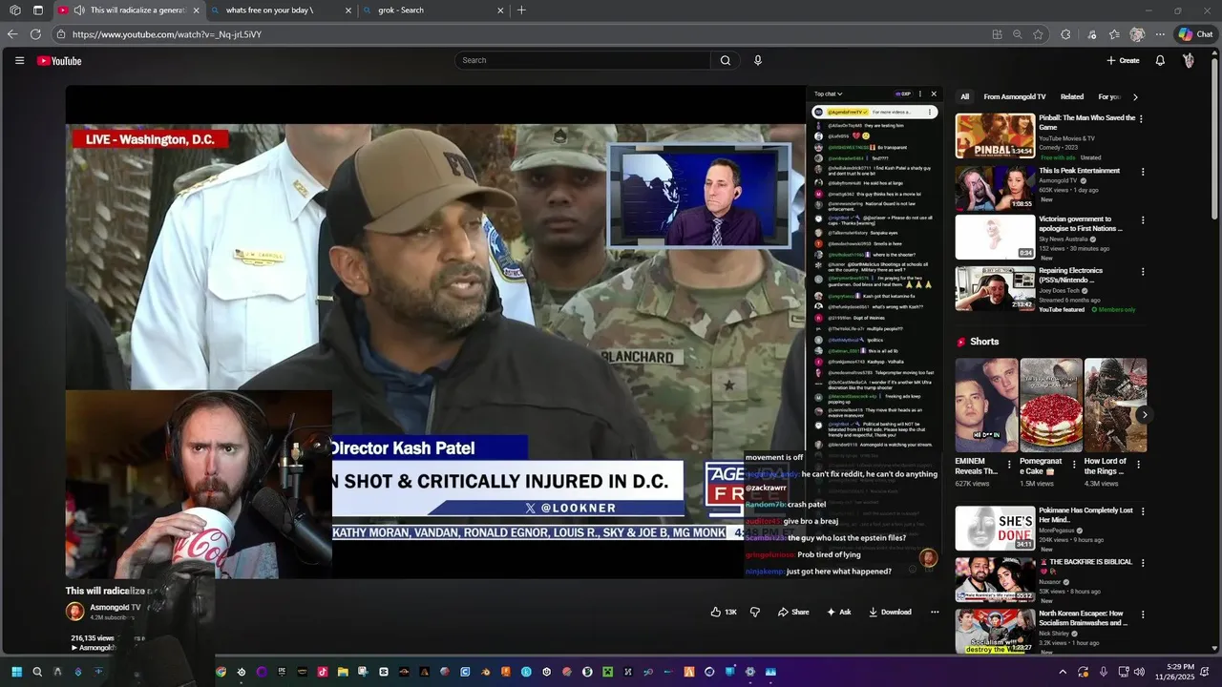Click the Ask button
This screenshot has width=1222, height=687.
pyautogui.click(x=838, y=612)
